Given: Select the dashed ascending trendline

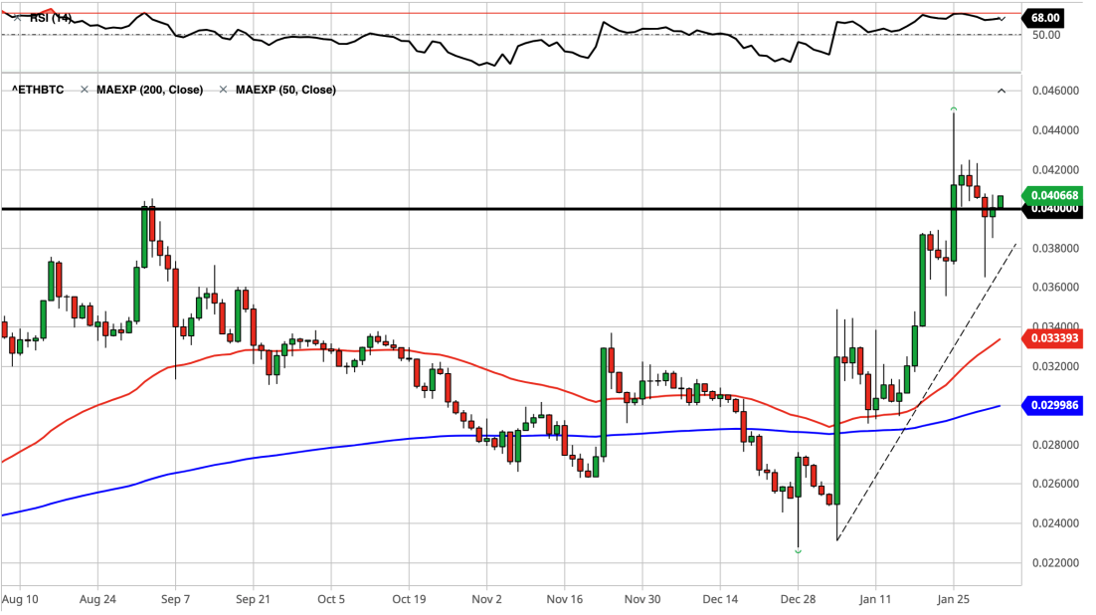Looking at the screenshot, I should [926, 392].
